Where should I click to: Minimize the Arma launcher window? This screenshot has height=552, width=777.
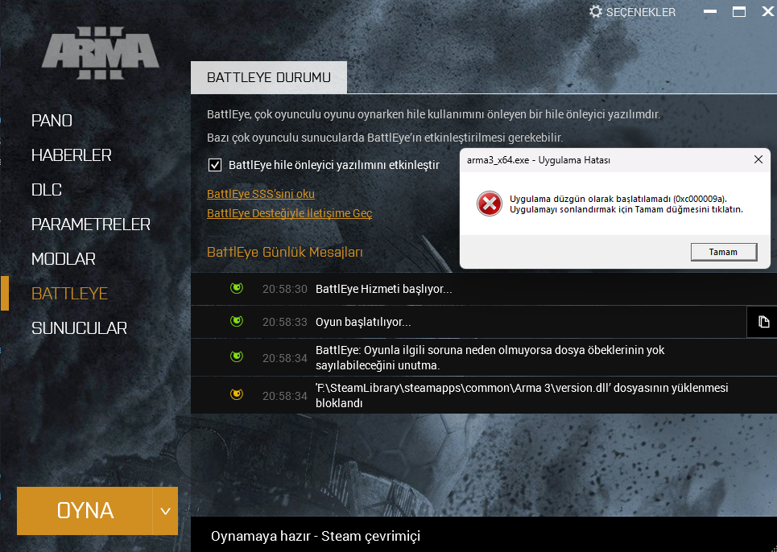tap(710, 12)
